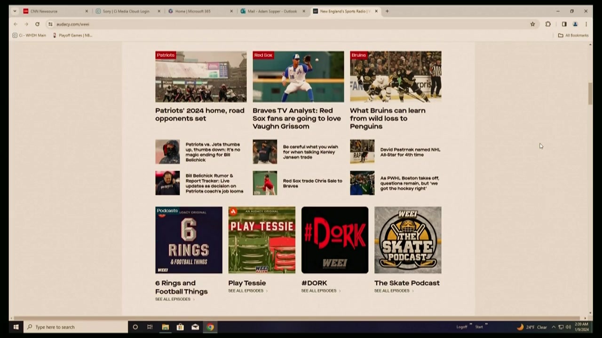Screen dimensions: 602x338
Task: Click the audacy.com/weei address bar
Action: [72, 24]
